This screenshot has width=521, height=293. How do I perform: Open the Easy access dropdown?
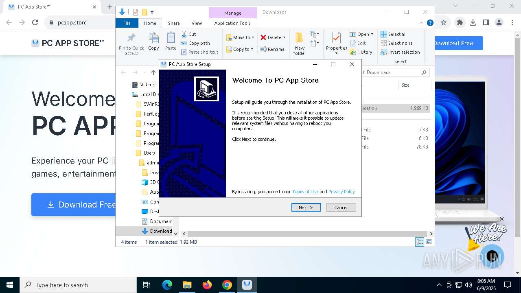(314, 43)
